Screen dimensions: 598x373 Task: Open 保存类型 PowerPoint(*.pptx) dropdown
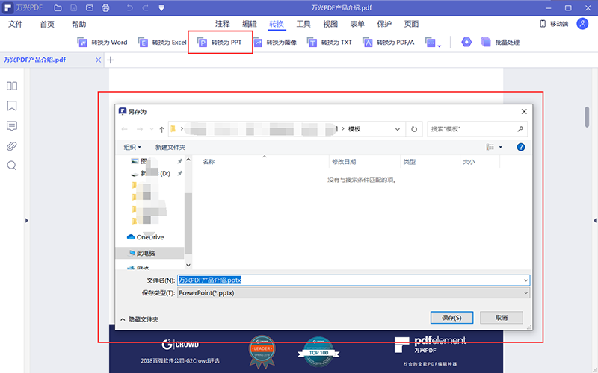pyautogui.click(x=353, y=292)
